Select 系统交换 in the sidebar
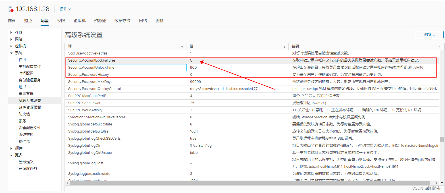The image size is (445, 193). tap(26, 135)
